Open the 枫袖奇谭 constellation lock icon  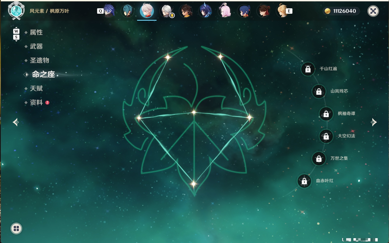326,114
